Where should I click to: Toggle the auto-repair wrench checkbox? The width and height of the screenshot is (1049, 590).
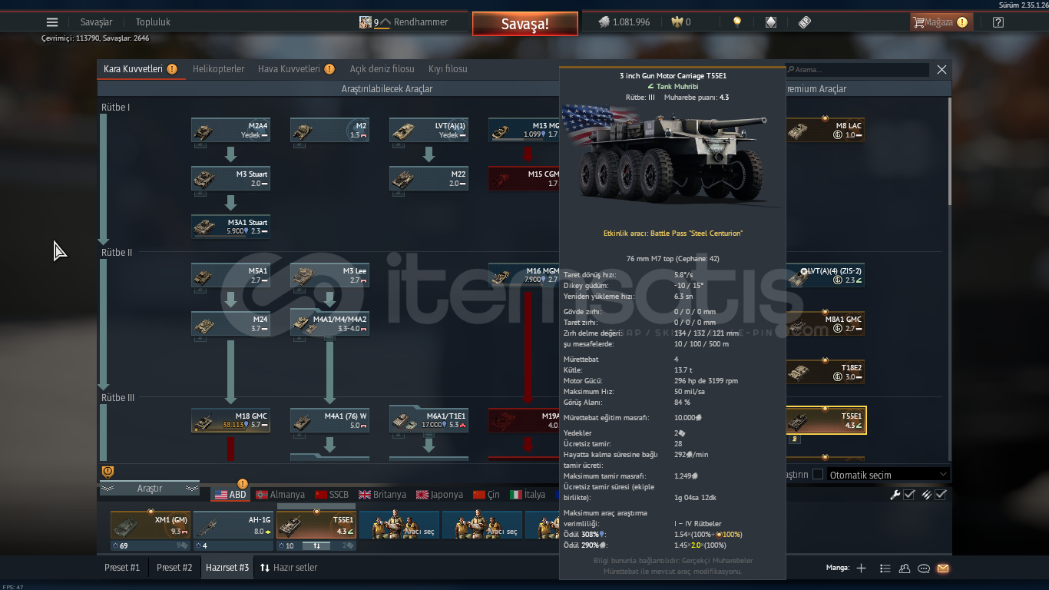909,495
